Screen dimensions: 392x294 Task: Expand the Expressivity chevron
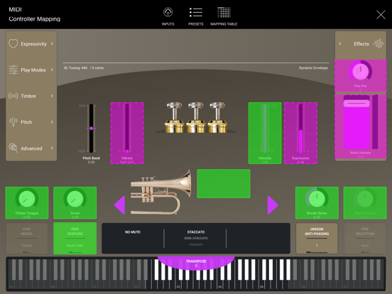click(x=52, y=44)
